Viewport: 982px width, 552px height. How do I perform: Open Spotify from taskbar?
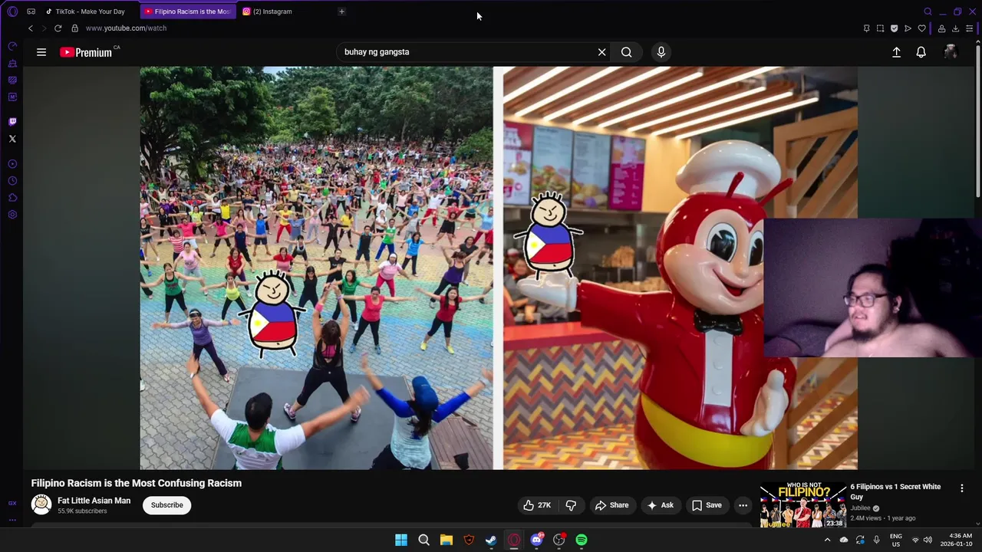coord(582,540)
